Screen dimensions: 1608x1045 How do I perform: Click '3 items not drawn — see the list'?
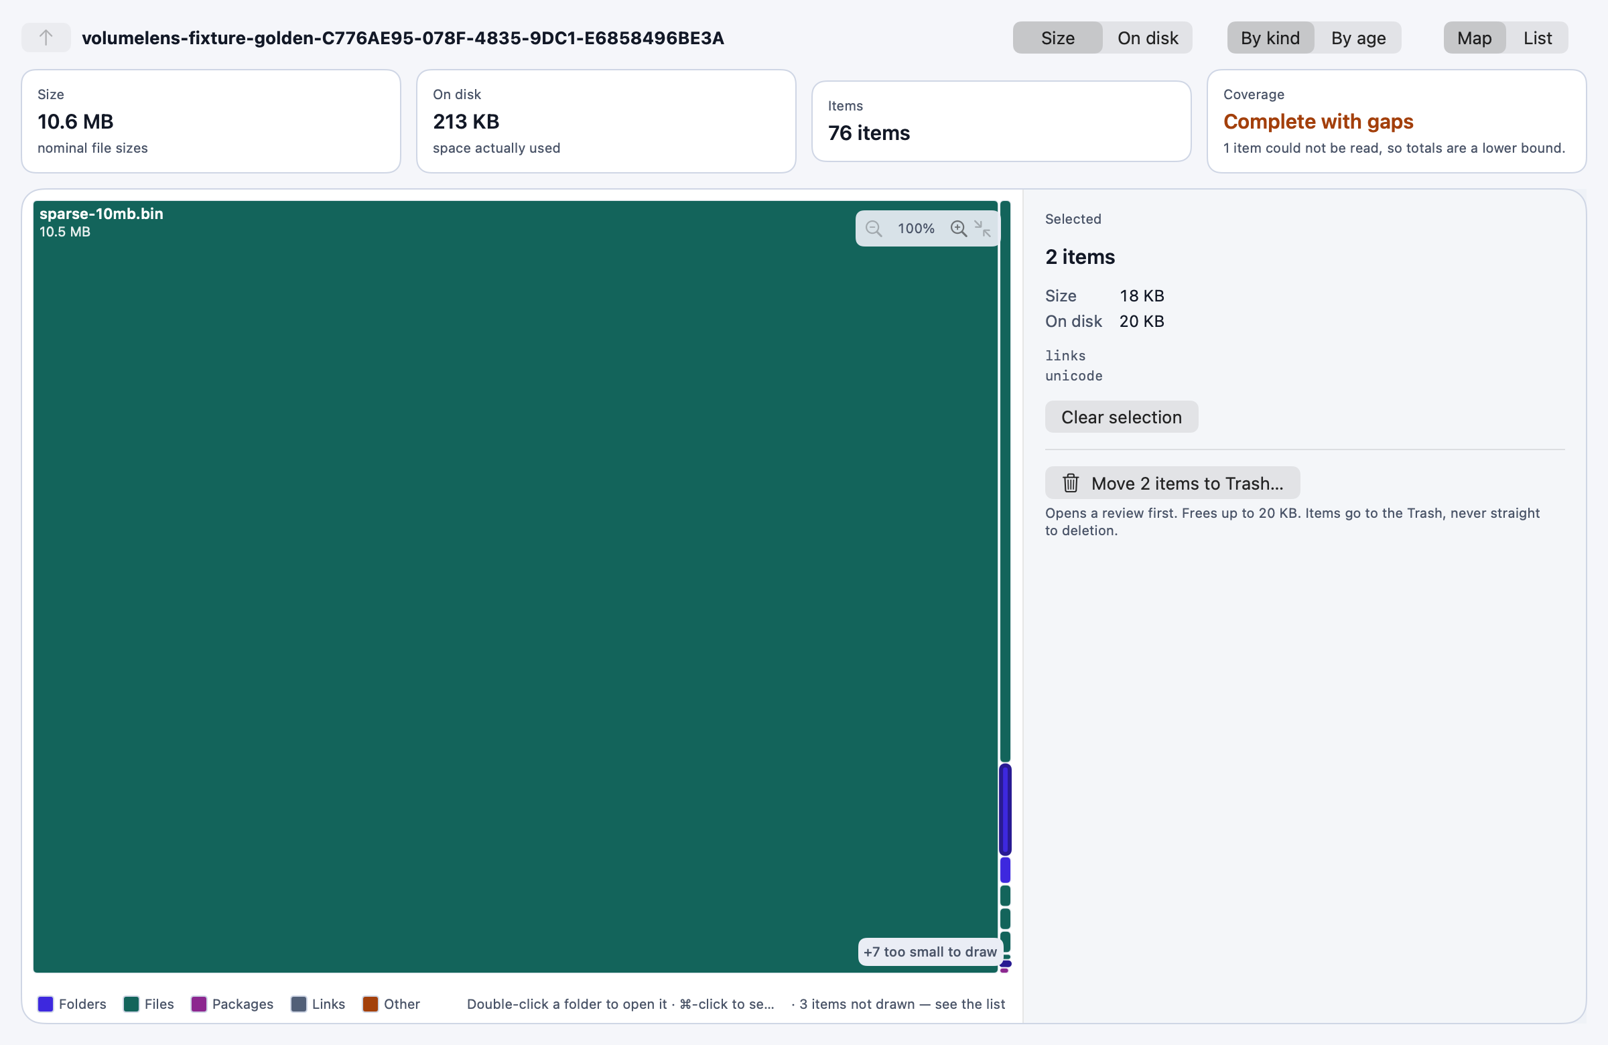(902, 1003)
